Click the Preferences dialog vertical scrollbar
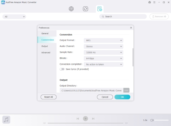The width and height of the screenshot is (171, 126). pos(133,57)
